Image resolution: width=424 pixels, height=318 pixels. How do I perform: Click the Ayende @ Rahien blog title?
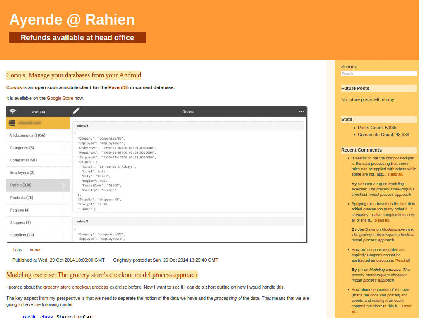coord(72,20)
